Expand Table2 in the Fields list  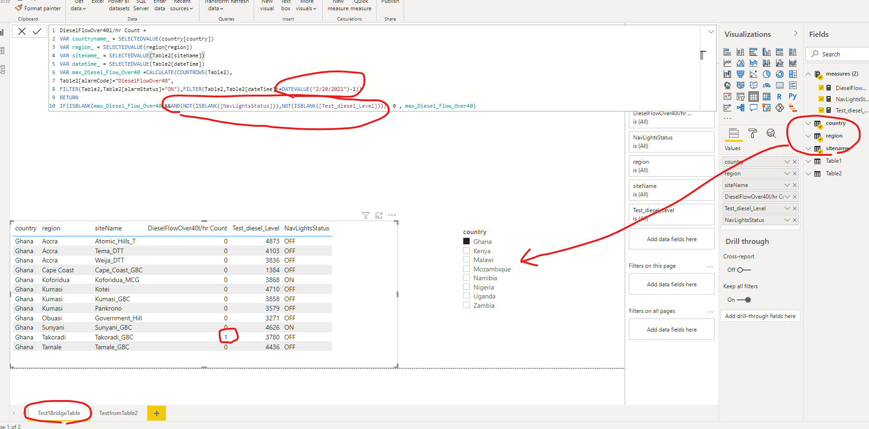(809, 174)
